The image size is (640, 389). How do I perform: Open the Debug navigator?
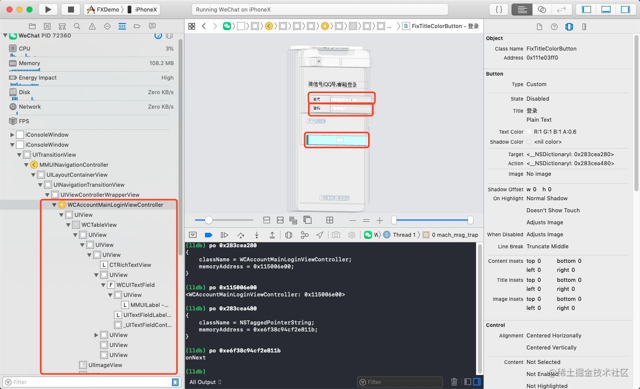pyautogui.click(x=122, y=26)
